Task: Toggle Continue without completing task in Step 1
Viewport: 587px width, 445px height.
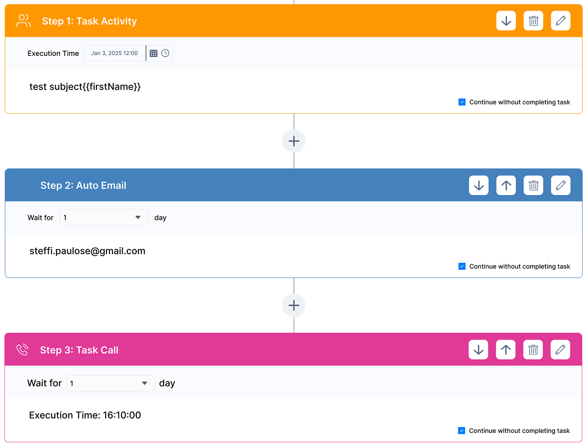Action: point(462,102)
